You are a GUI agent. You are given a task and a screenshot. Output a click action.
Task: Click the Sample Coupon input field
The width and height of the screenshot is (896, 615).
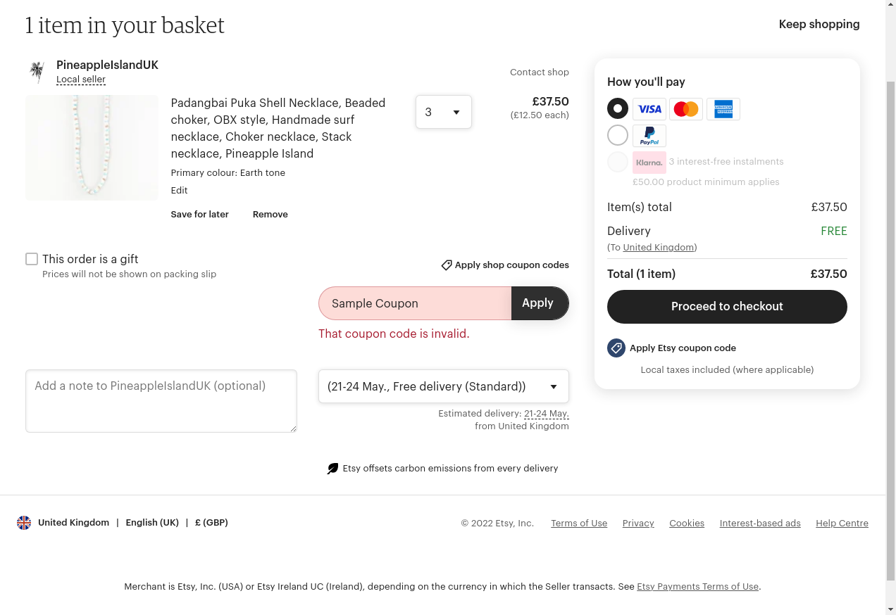[x=415, y=303]
